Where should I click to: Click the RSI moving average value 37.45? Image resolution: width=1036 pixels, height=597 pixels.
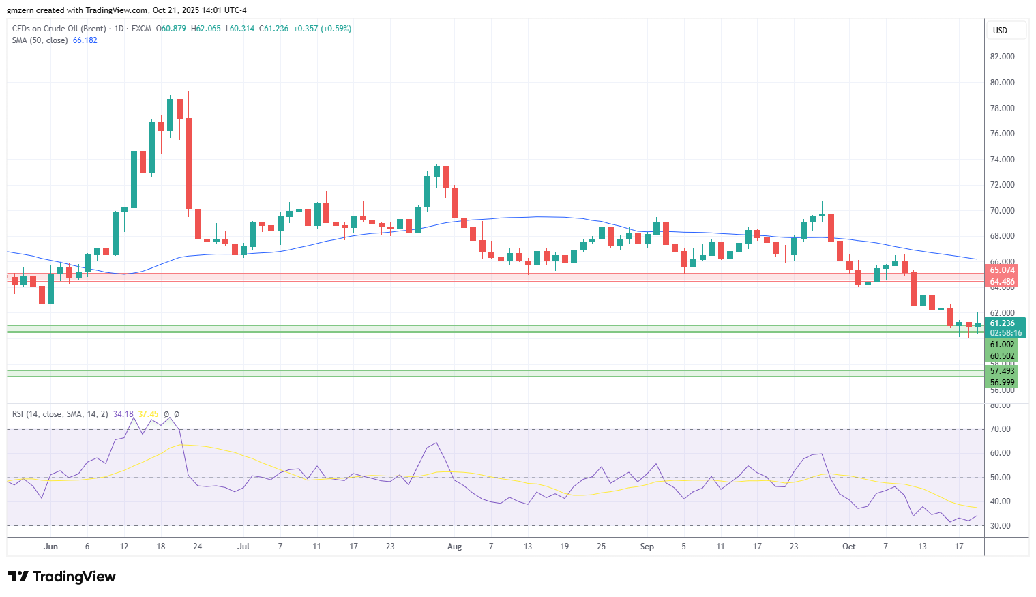pyautogui.click(x=148, y=414)
